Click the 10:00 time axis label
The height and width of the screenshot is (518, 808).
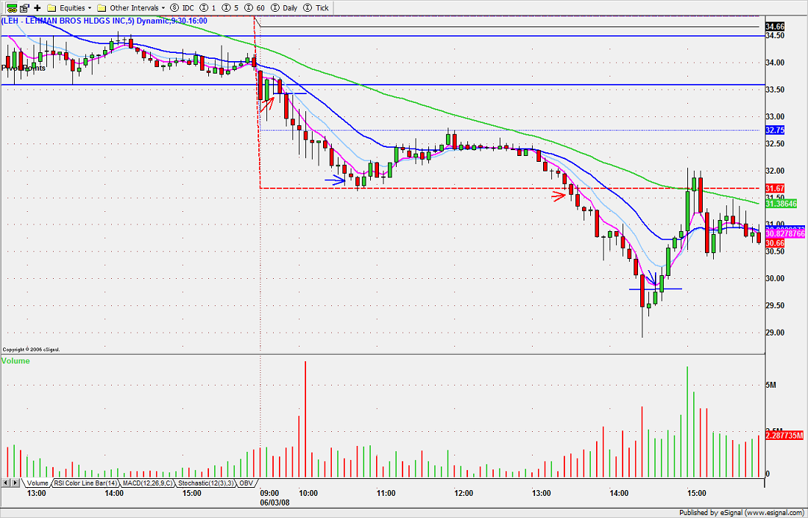pos(308,493)
